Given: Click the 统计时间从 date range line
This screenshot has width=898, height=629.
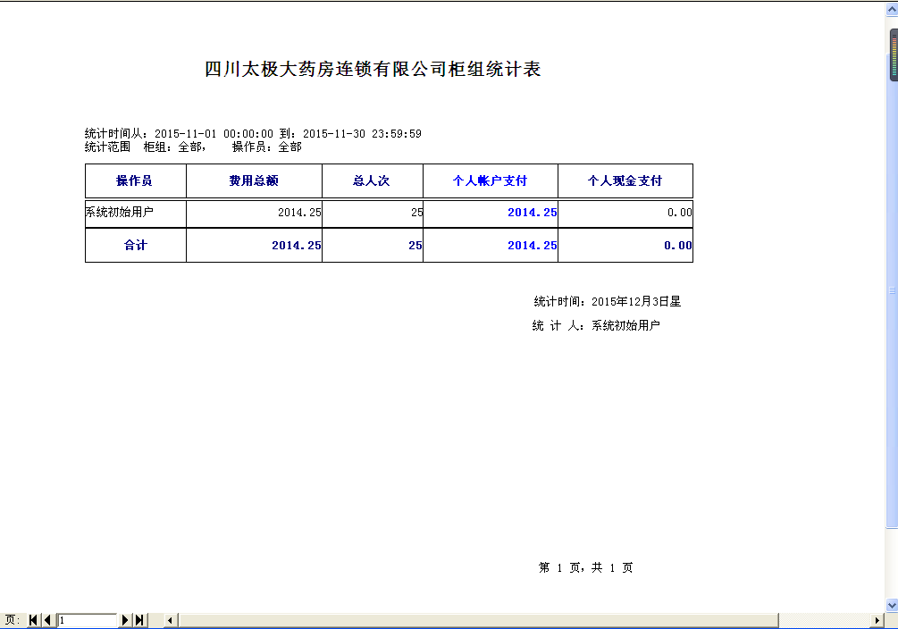Looking at the screenshot, I should click(253, 133).
